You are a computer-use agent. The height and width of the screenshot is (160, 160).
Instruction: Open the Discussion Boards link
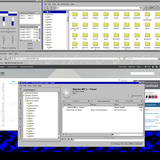[26, 67]
